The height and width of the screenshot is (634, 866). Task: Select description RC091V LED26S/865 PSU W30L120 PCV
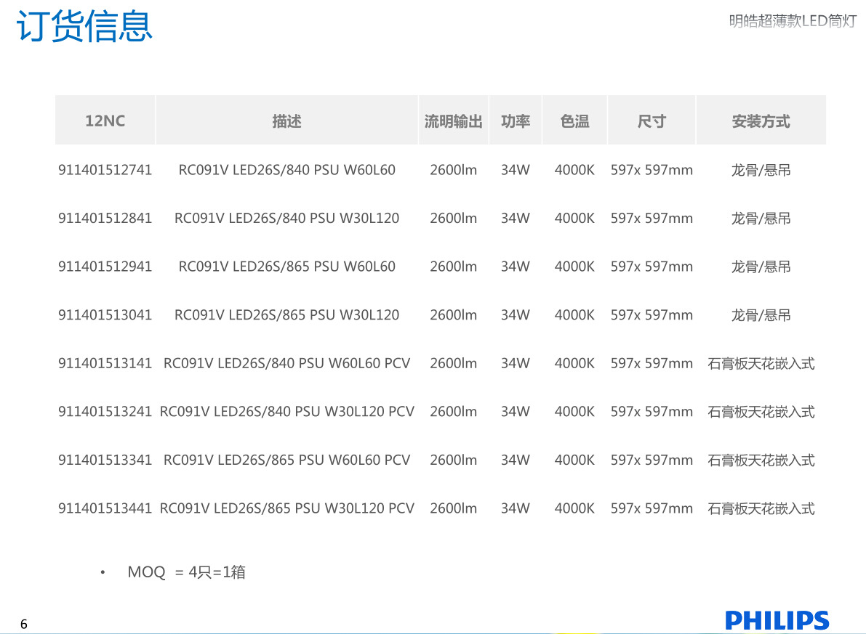[286, 508]
